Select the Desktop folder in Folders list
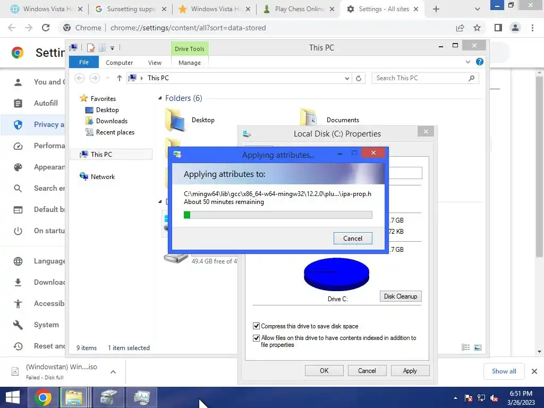Viewport: 544px width, 408px height. 190,120
